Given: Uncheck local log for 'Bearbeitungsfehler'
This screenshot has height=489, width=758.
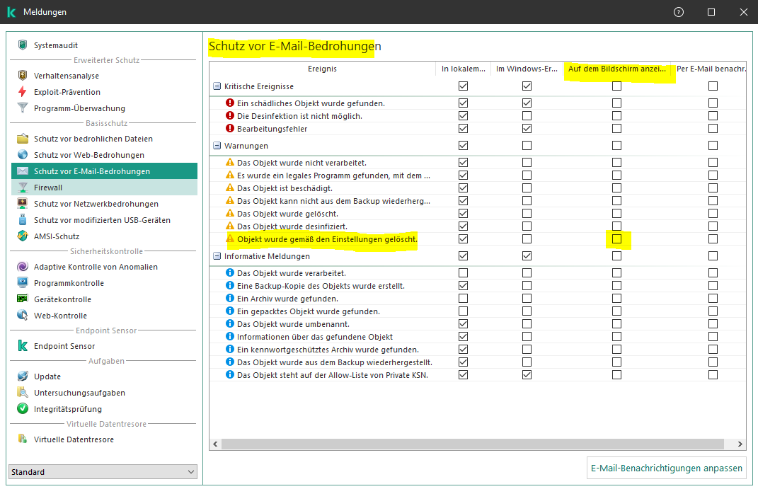Looking at the screenshot, I should click(463, 129).
